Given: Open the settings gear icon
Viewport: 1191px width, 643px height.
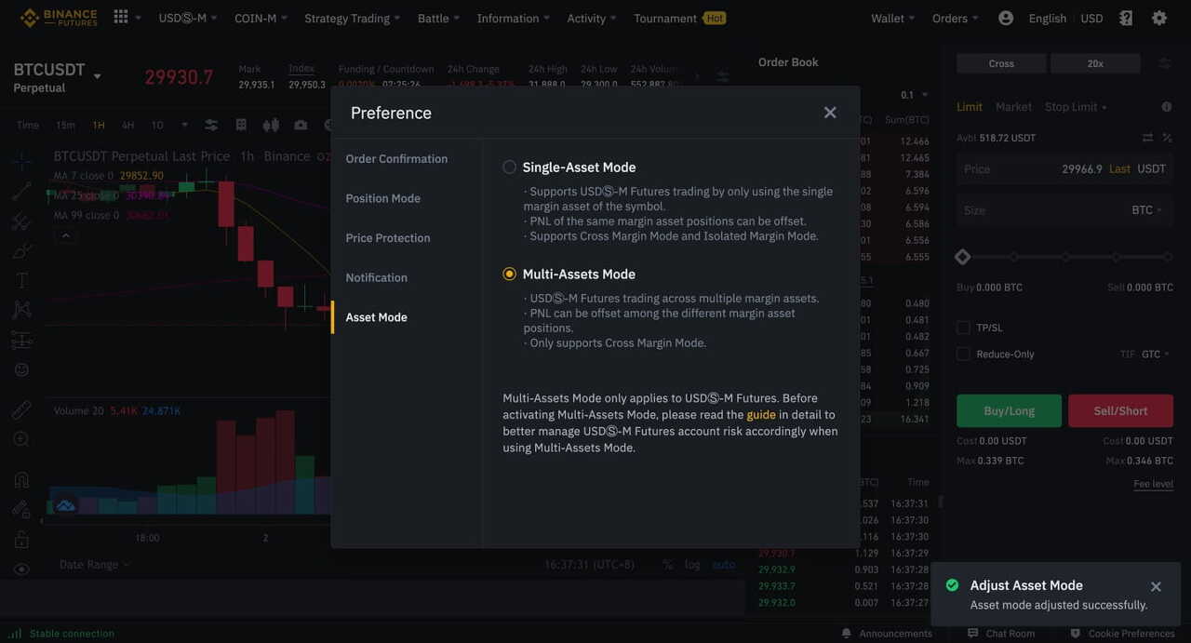Looking at the screenshot, I should point(1159,18).
